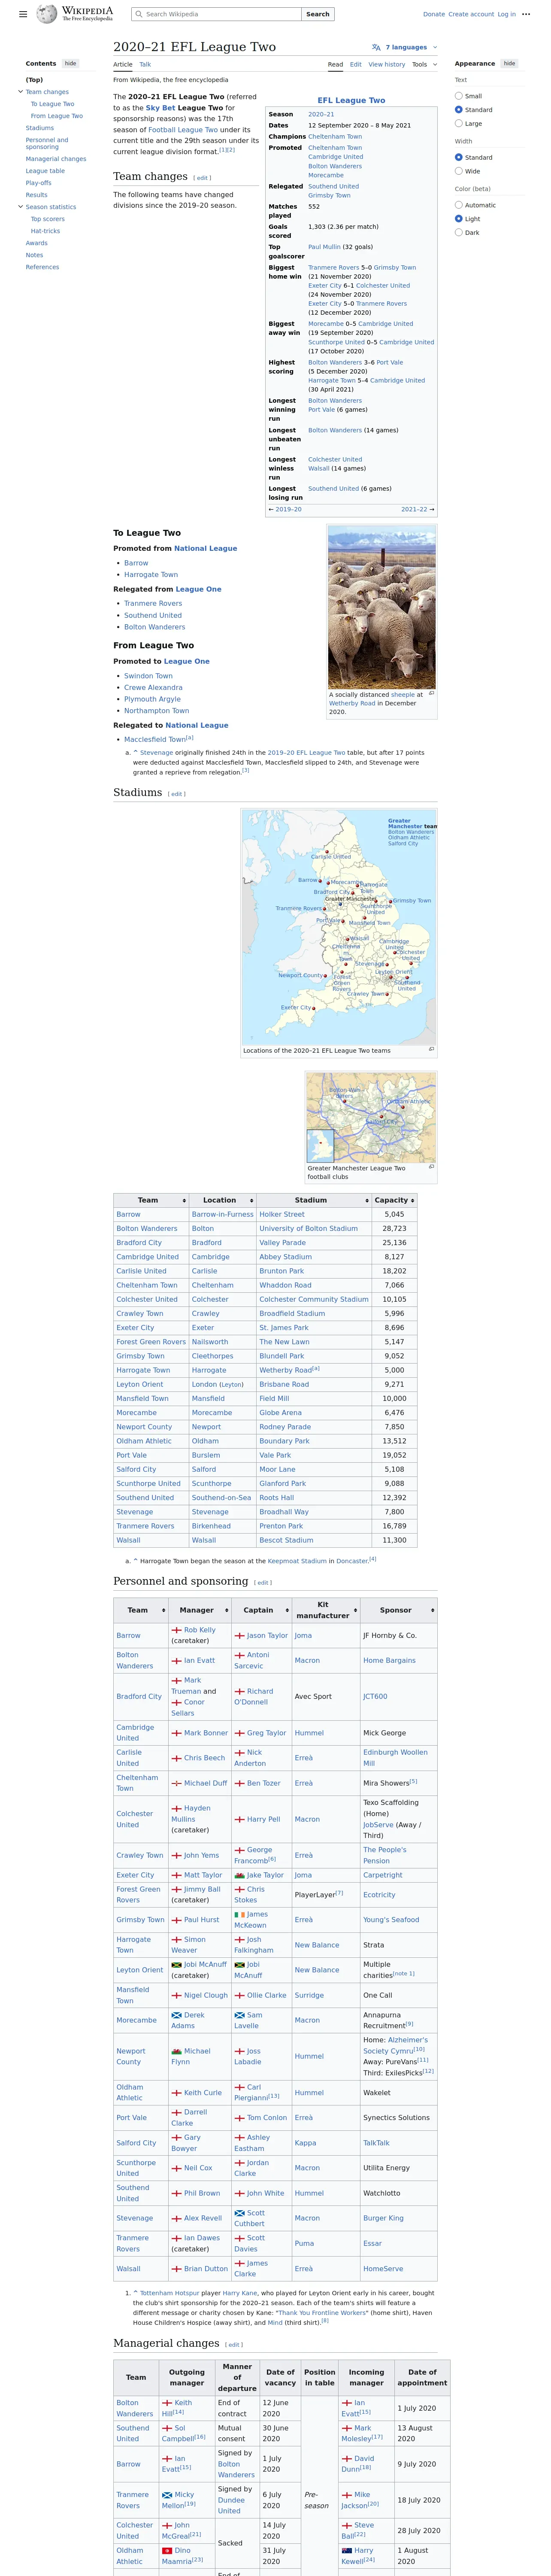Jump to Managerial changes in Contents sidebar

tap(56, 159)
